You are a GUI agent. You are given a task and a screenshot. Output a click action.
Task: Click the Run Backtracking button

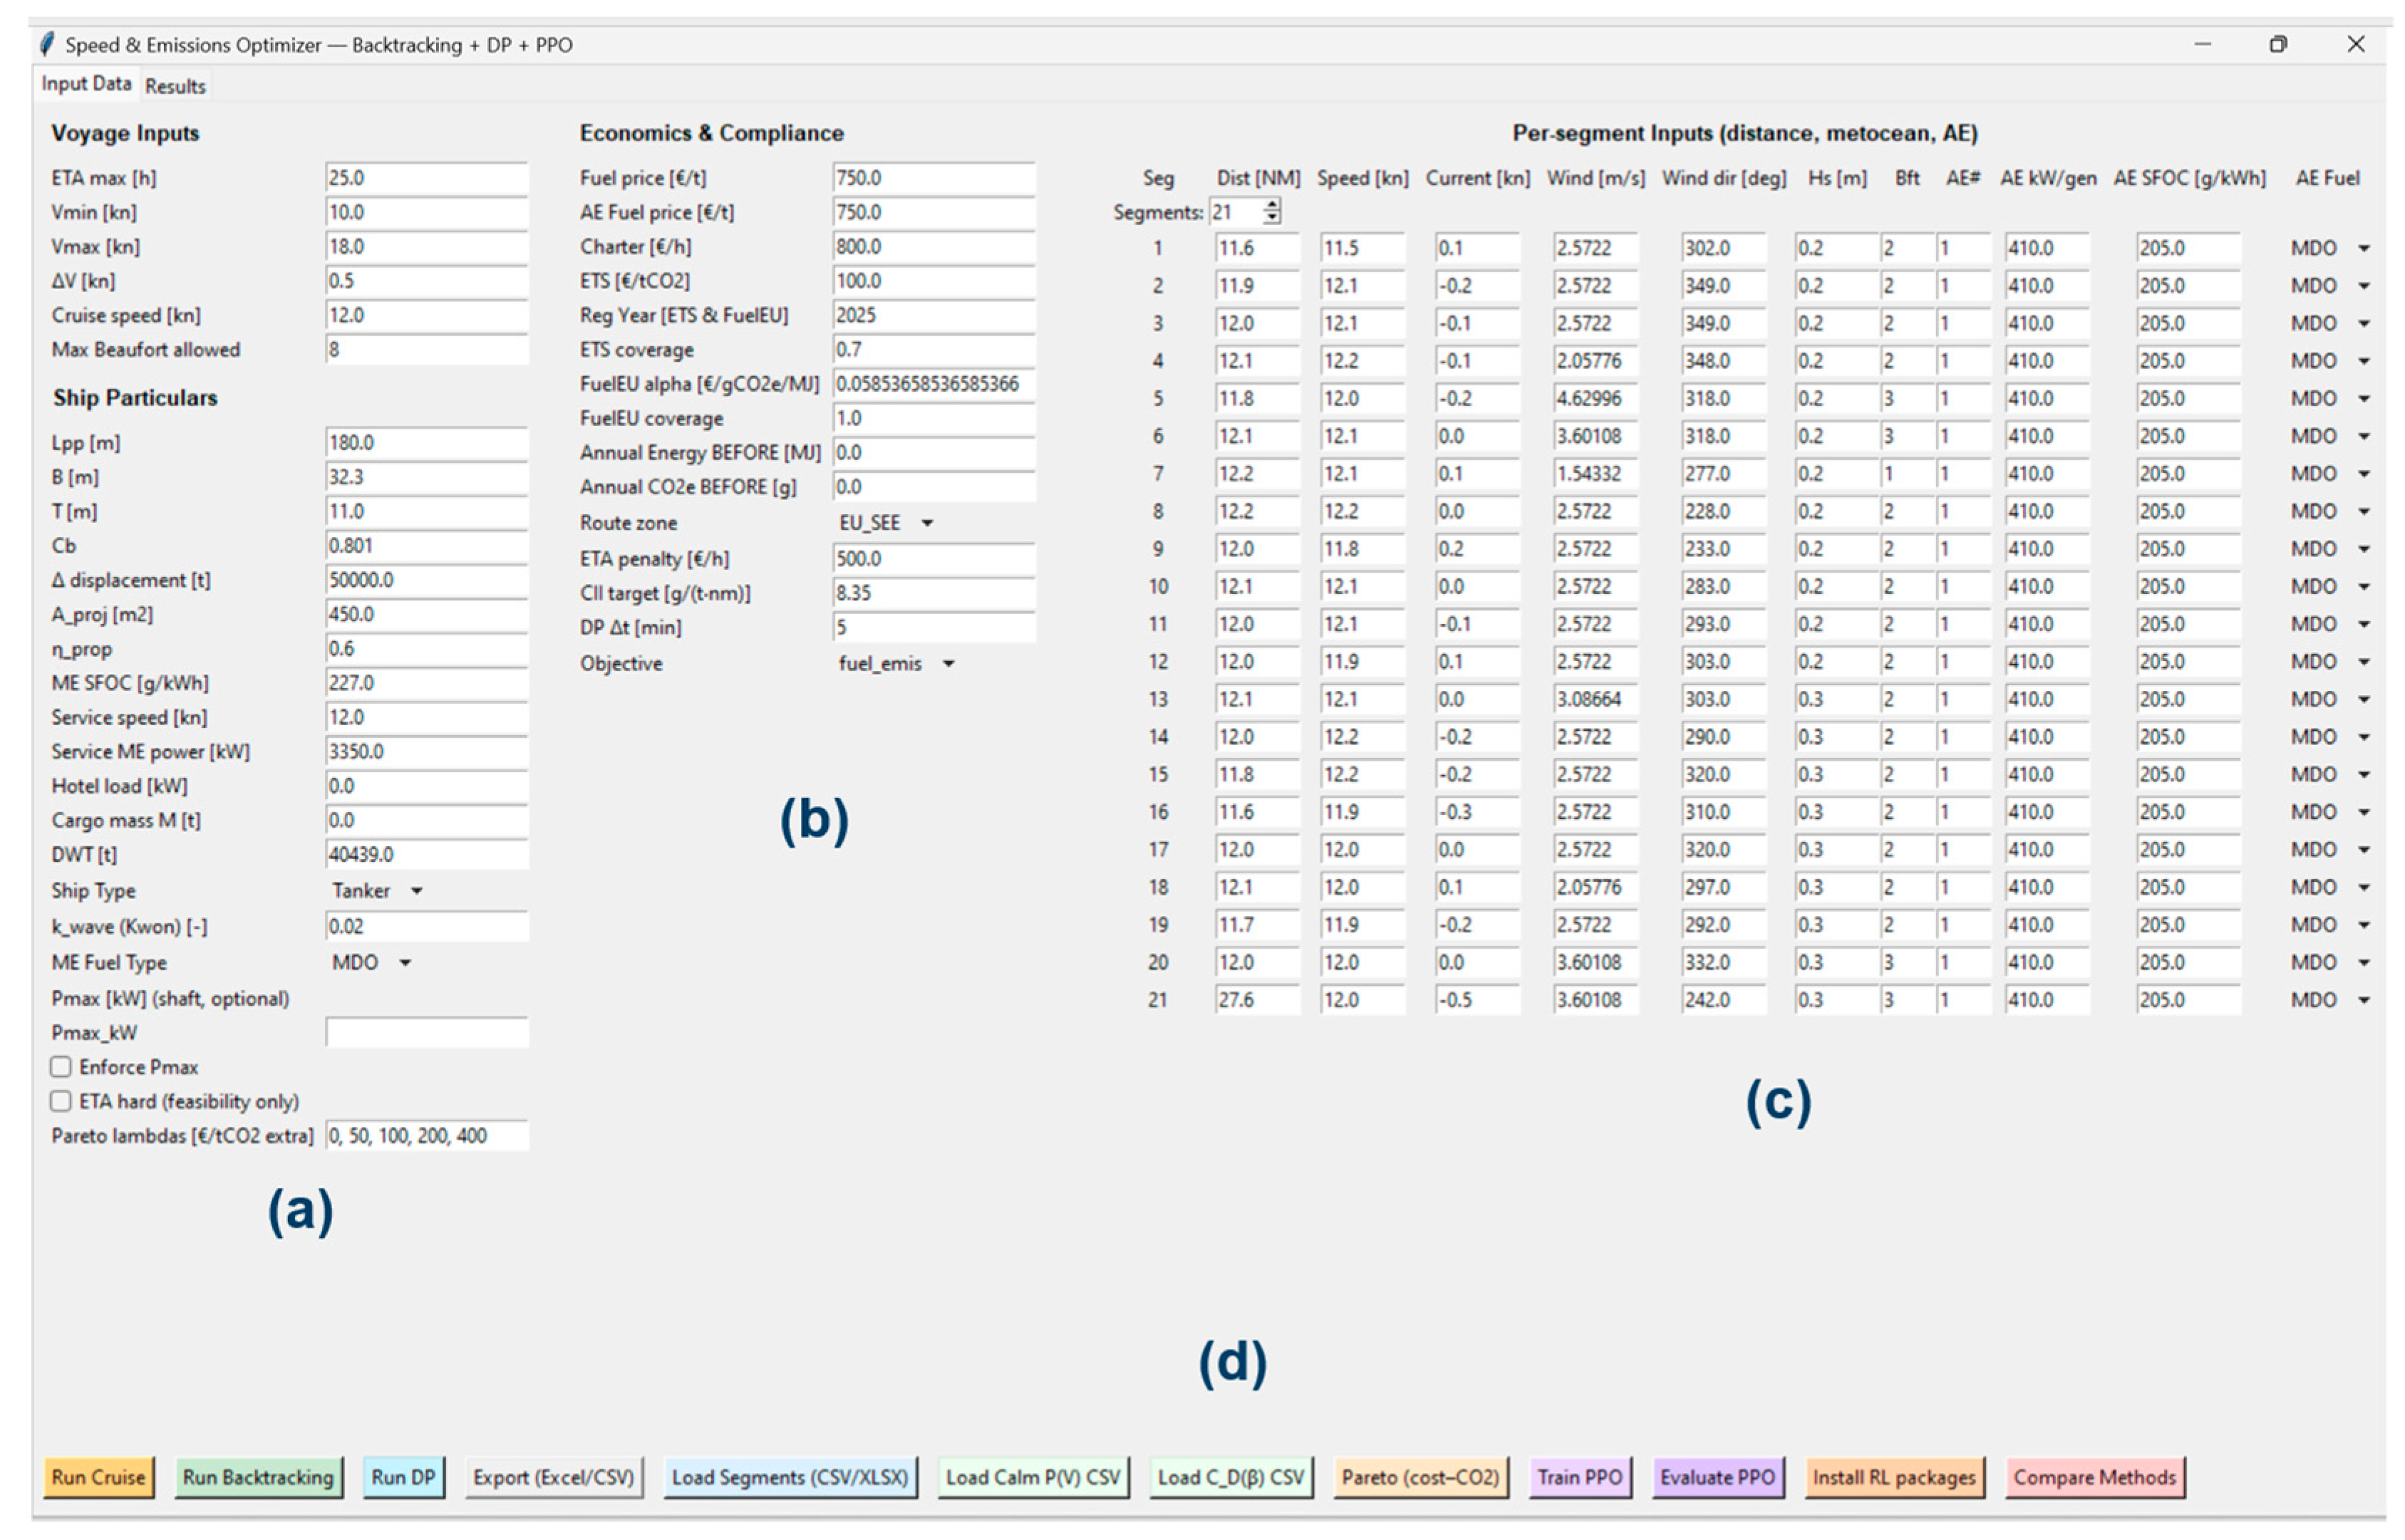pos(258,1477)
